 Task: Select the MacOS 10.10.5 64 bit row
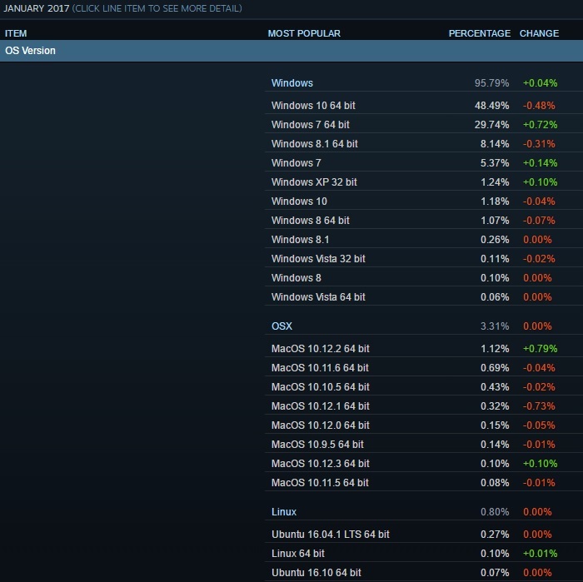[423, 387]
